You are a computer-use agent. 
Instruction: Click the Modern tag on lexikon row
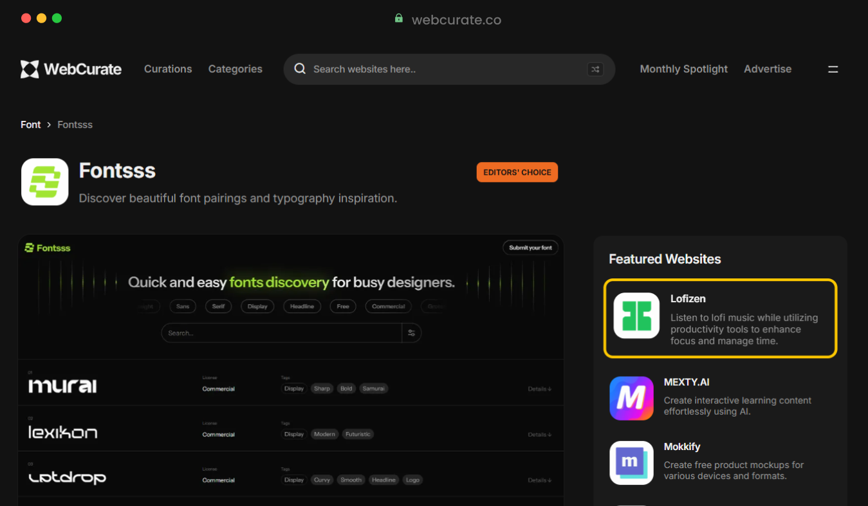(324, 434)
